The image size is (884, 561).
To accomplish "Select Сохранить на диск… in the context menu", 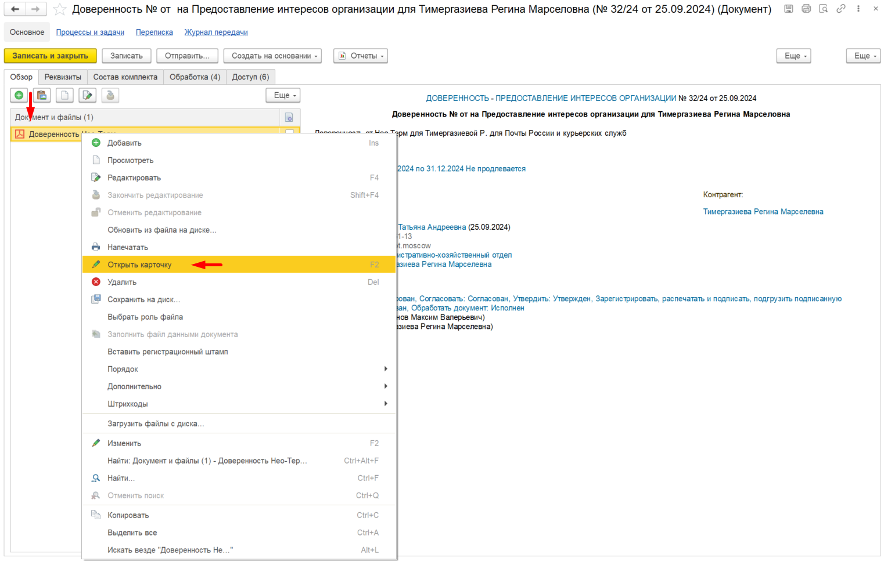I will coord(239,299).
